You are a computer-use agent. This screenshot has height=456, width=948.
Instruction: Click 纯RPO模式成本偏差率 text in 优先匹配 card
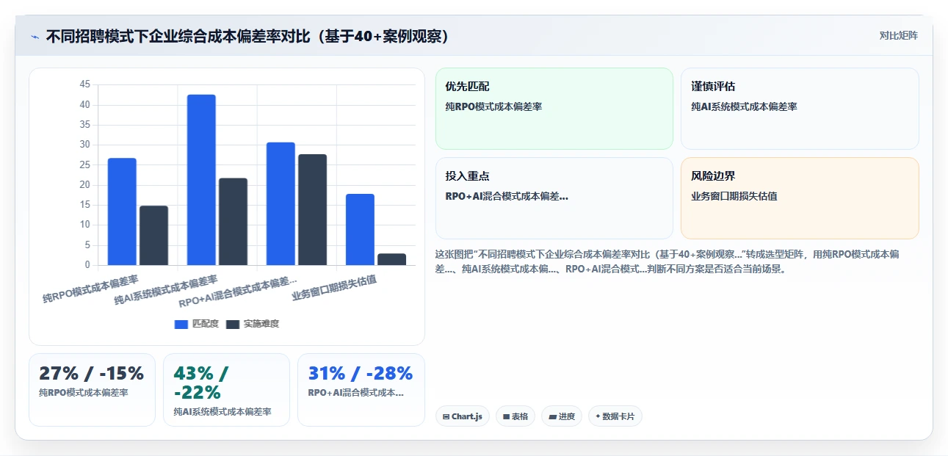click(x=493, y=107)
